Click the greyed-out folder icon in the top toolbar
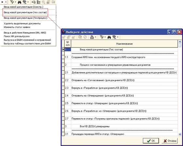Viewport: 183px width, 146px height. (53, 2)
